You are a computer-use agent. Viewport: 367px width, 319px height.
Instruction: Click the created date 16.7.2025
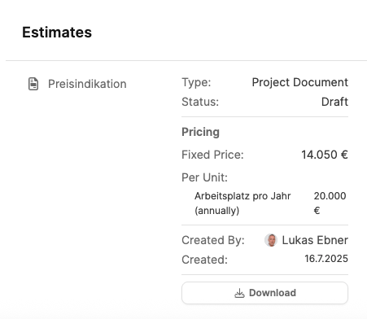click(326, 259)
